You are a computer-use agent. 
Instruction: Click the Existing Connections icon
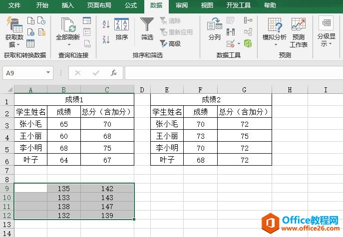pyautogui.click(x=41, y=32)
